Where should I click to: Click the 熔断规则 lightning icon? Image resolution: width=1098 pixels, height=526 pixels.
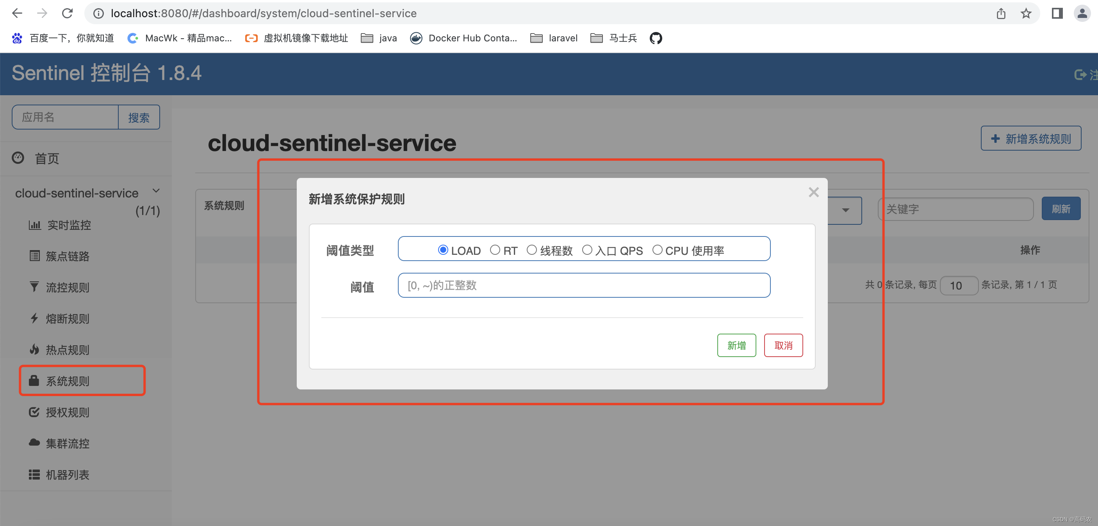pyautogui.click(x=34, y=318)
